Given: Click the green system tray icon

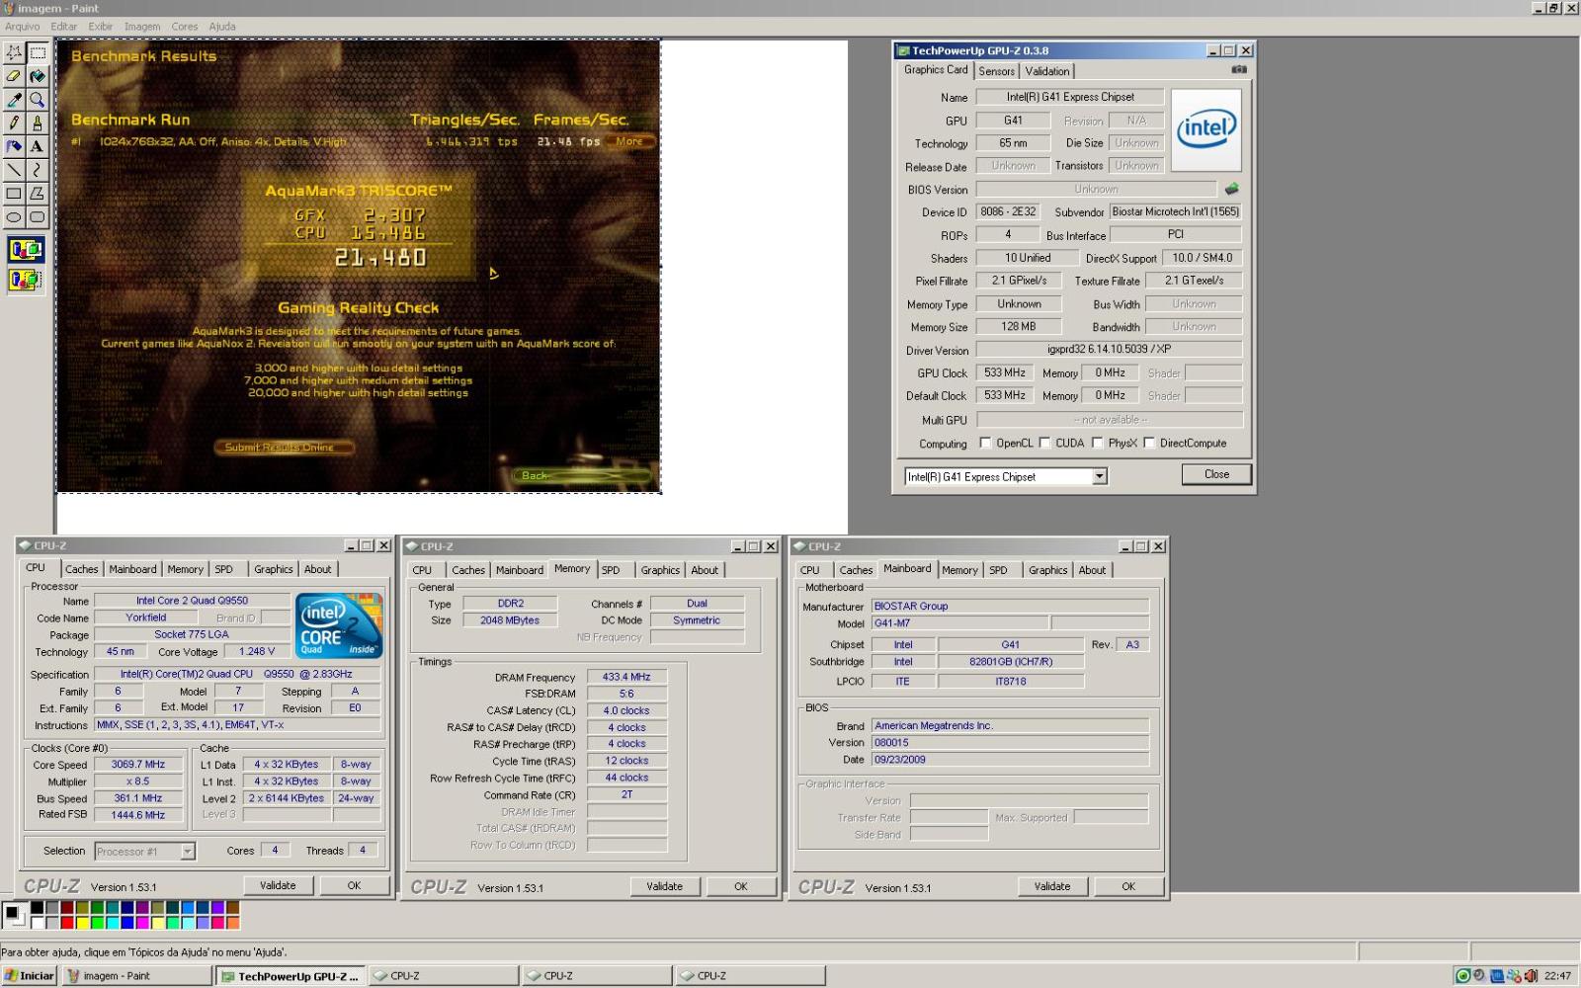Looking at the screenshot, I should [x=1462, y=976].
